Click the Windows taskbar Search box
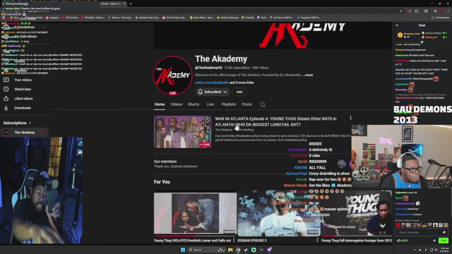Screen dimensions: 452x254 coord(207,250)
